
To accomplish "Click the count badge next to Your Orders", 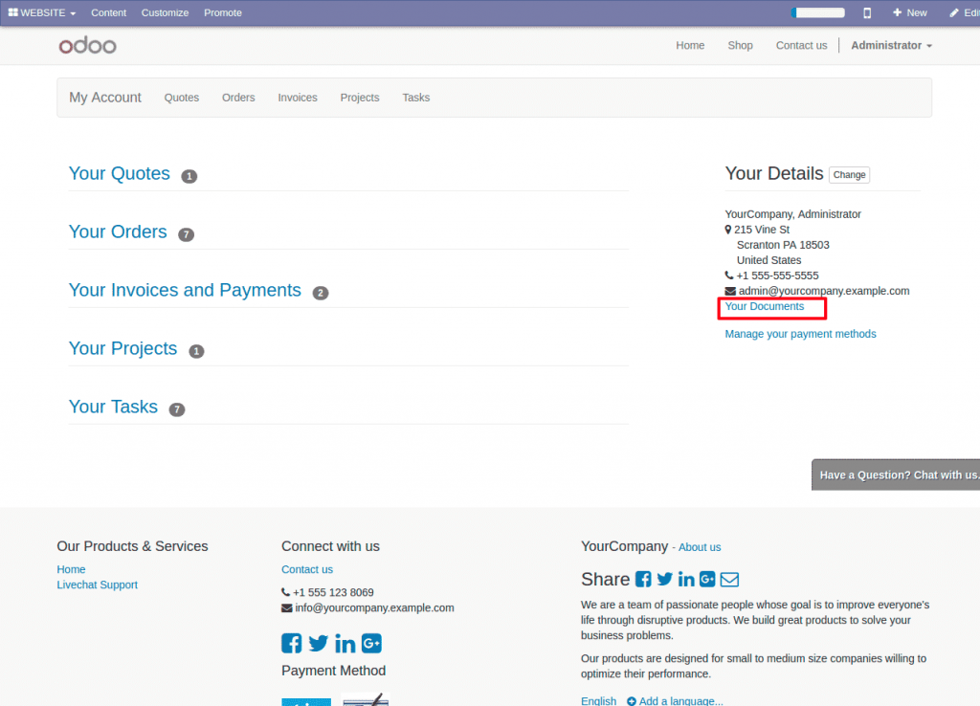I will click(187, 234).
